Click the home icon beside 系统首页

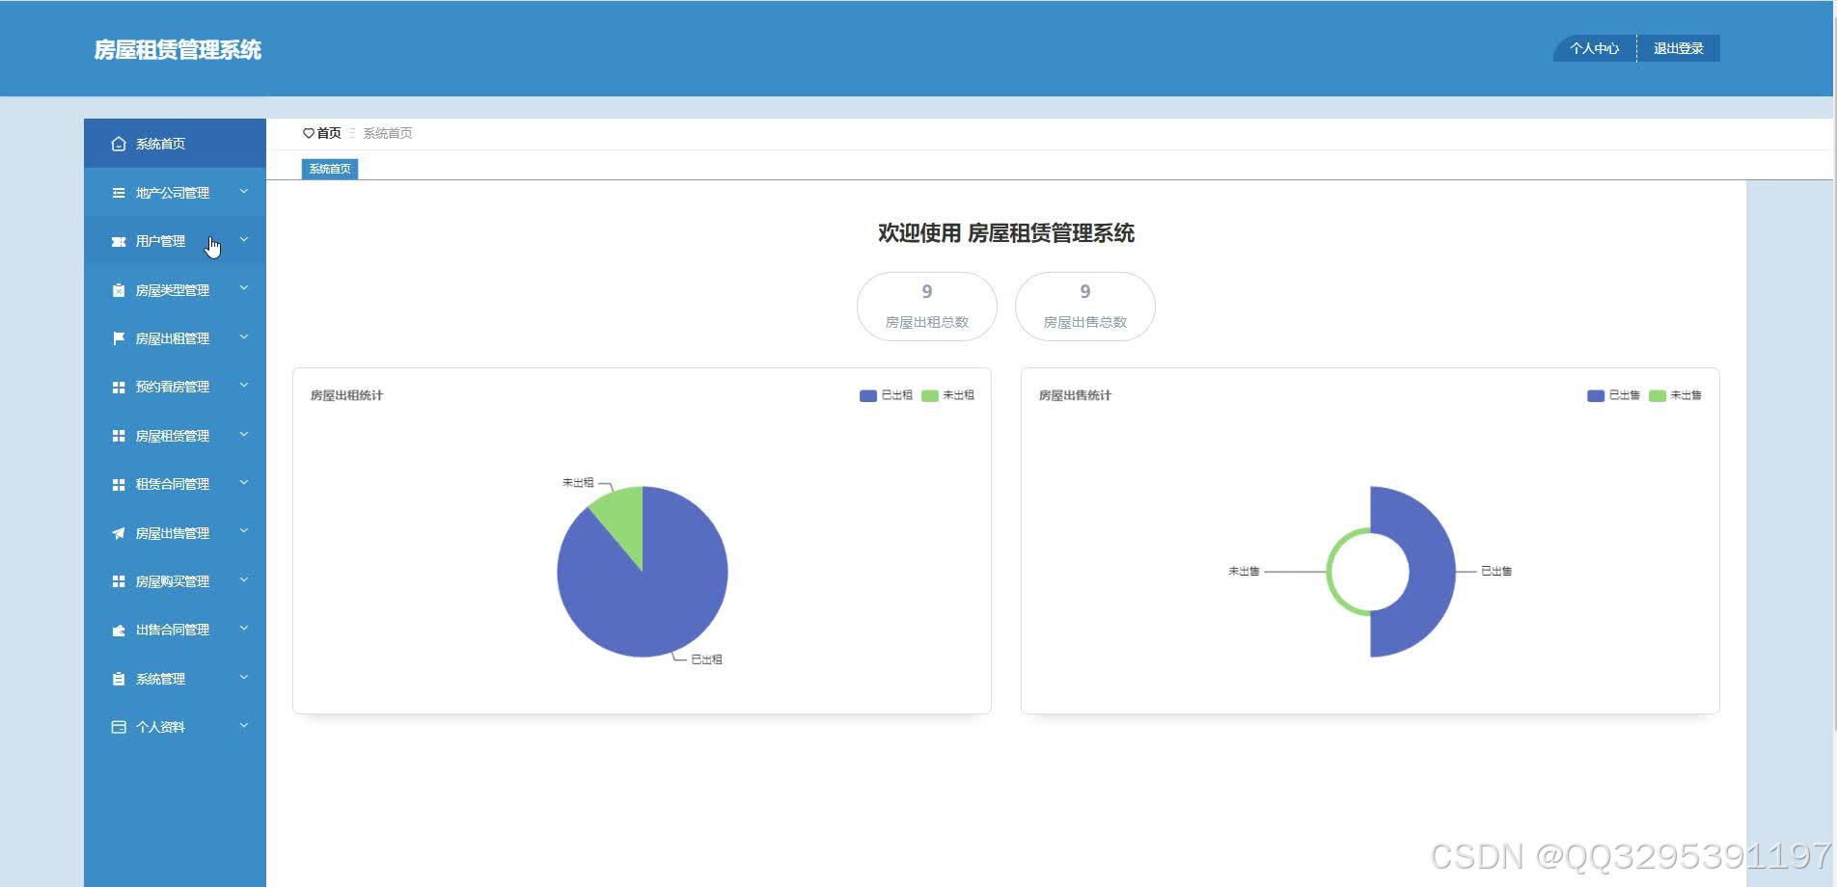[119, 144]
